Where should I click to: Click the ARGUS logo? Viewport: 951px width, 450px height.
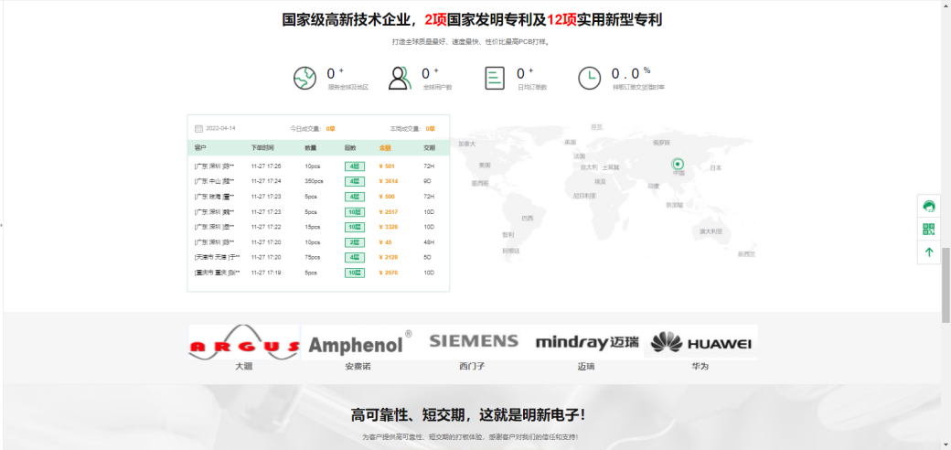pyautogui.click(x=244, y=343)
